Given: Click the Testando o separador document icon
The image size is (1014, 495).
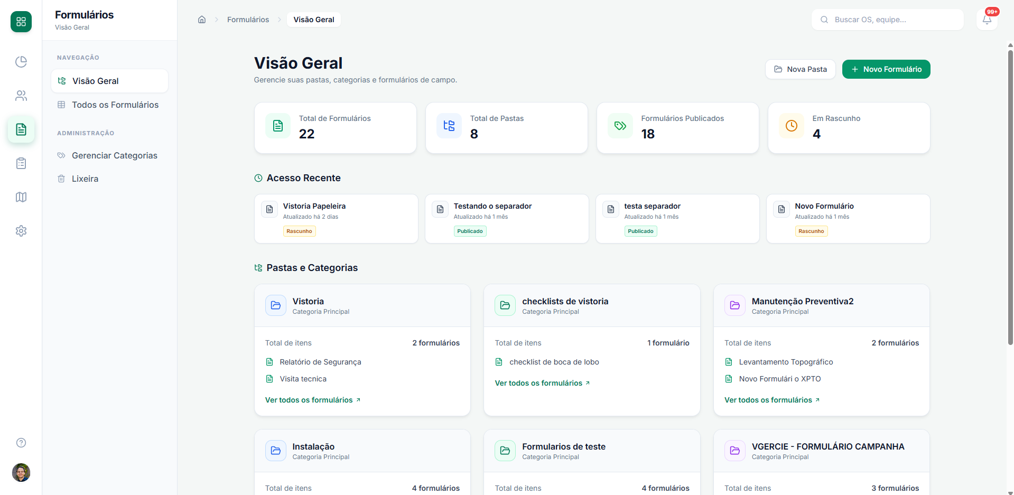Looking at the screenshot, I should [440, 209].
